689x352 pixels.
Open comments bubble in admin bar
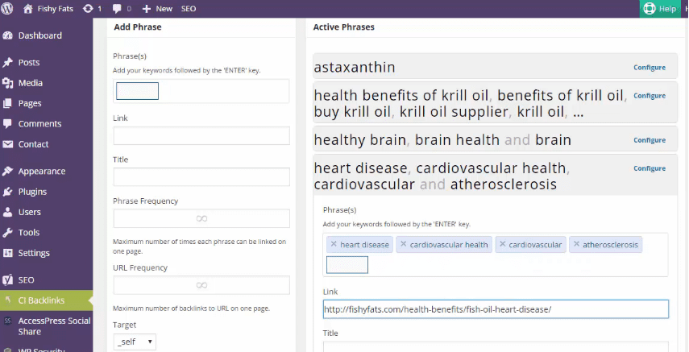tap(118, 9)
